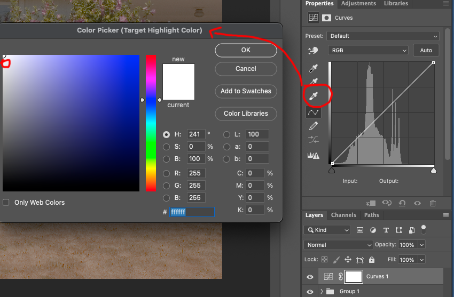Click the Add to Swatches button
This screenshot has width=454, height=297.
[246, 91]
